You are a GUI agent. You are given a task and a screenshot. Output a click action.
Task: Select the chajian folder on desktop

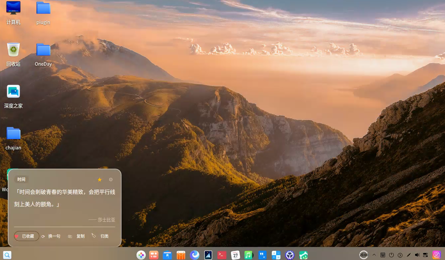[14, 138]
